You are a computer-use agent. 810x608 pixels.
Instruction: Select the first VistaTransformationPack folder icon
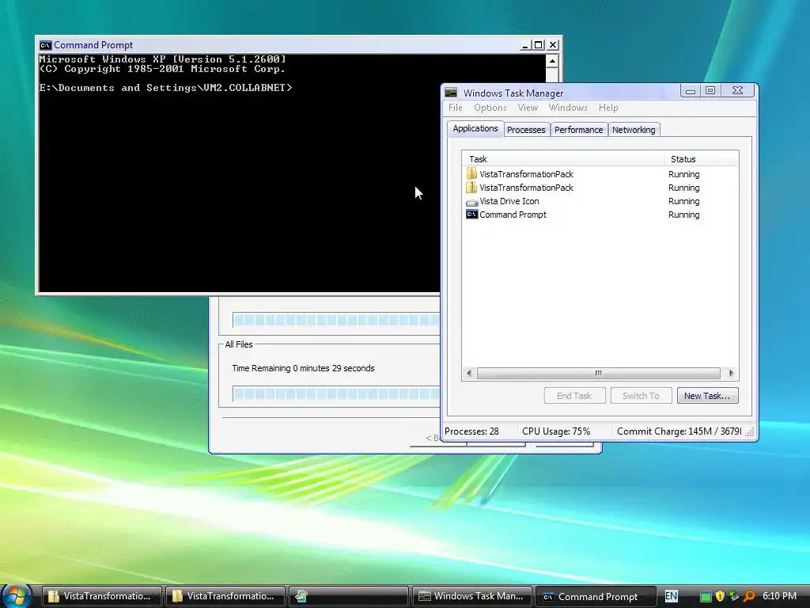click(471, 173)
